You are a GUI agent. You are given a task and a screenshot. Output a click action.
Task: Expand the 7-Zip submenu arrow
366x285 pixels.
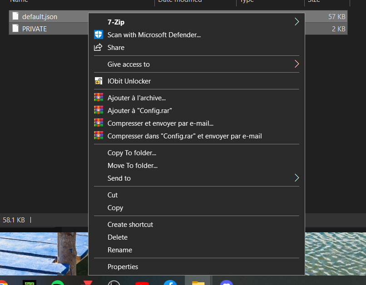[297, 22]
